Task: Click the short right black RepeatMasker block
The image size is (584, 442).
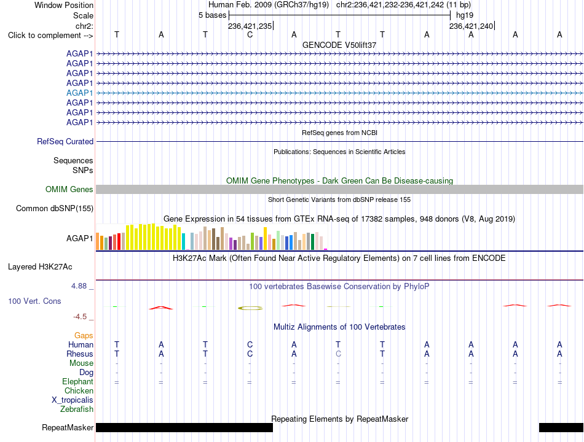Action: pos(561,427)
